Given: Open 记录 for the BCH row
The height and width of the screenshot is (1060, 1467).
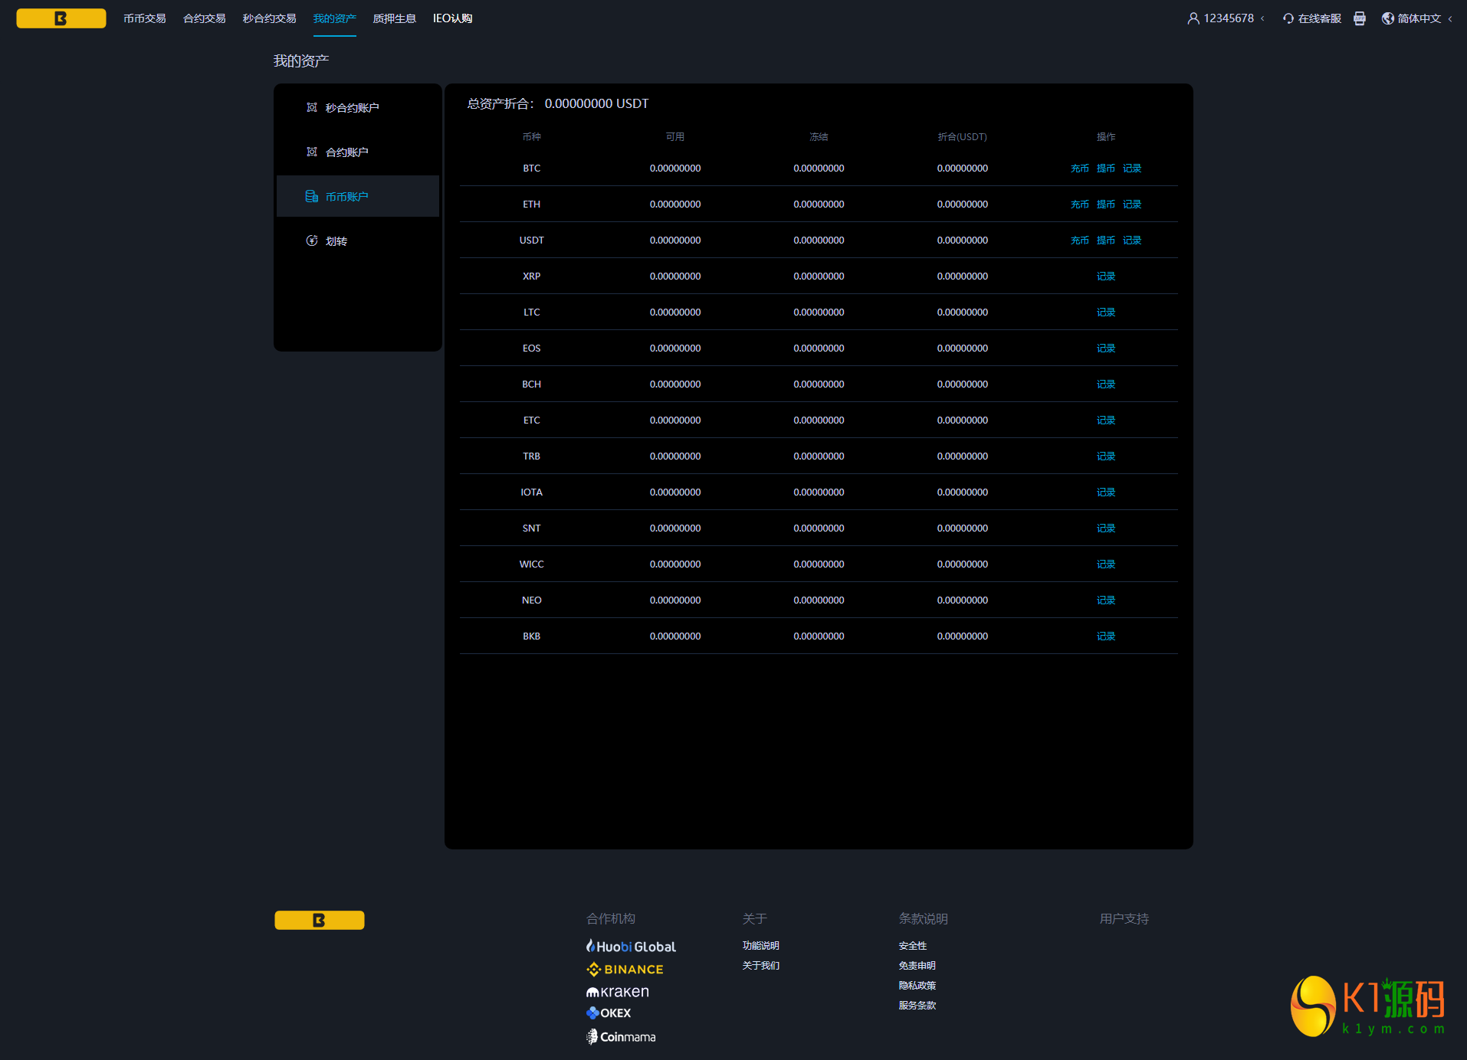Looking at the screenshot, I should pos(1106,384).
